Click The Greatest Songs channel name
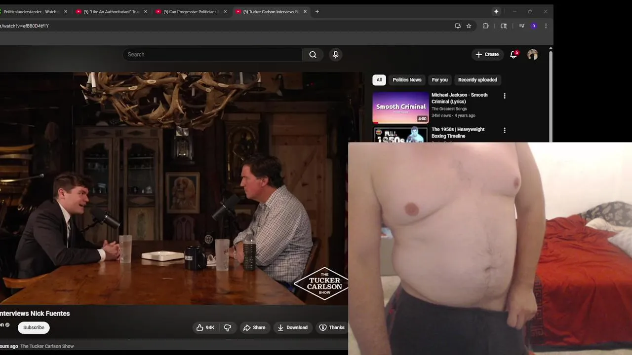The height and width of the screenshot is (355, 632). pos(449,109)
